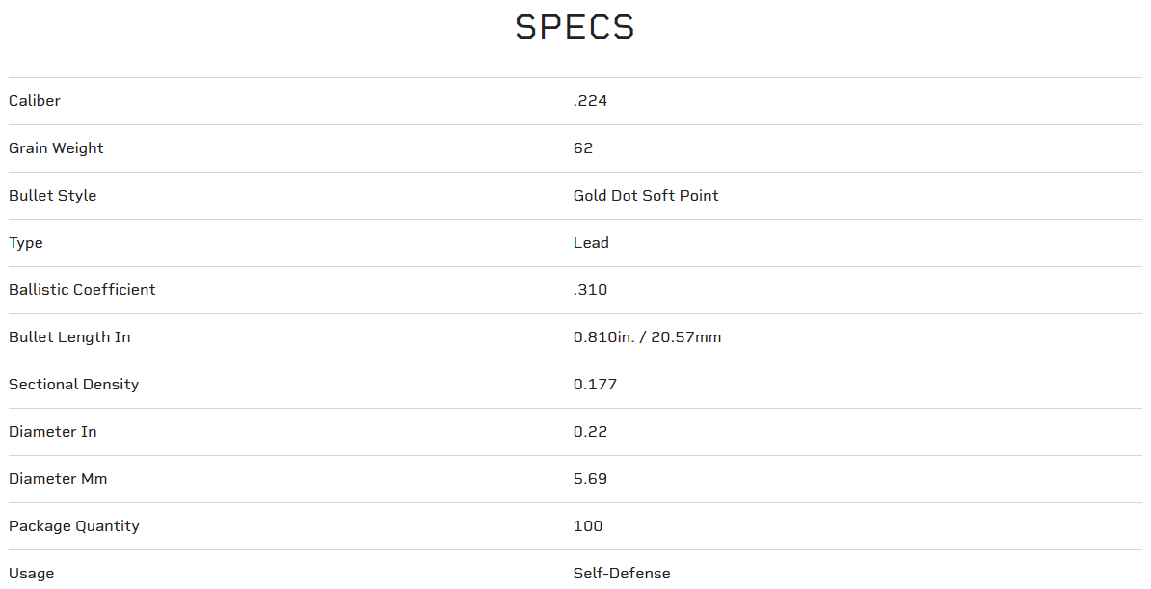Select the 62 grain weight value

tap(583, 148)
